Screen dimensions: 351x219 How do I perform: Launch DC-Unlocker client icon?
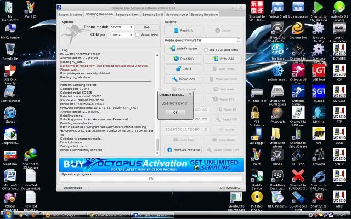[x=298, y=201]
